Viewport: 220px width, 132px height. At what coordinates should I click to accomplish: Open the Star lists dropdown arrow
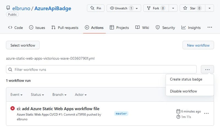[210, 8]
